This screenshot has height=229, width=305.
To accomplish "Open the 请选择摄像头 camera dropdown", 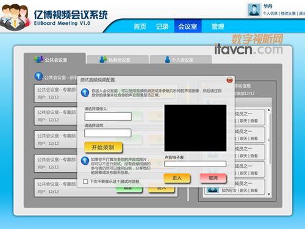I will (108, 117).
